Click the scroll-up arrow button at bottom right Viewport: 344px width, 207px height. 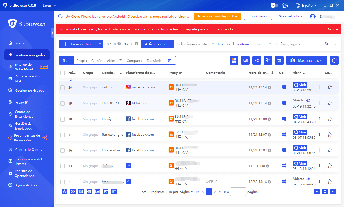tap(333, 191)
